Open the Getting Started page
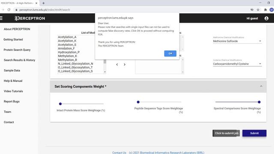Viewport: 274px width, 154px height. [x=13, y=39]
